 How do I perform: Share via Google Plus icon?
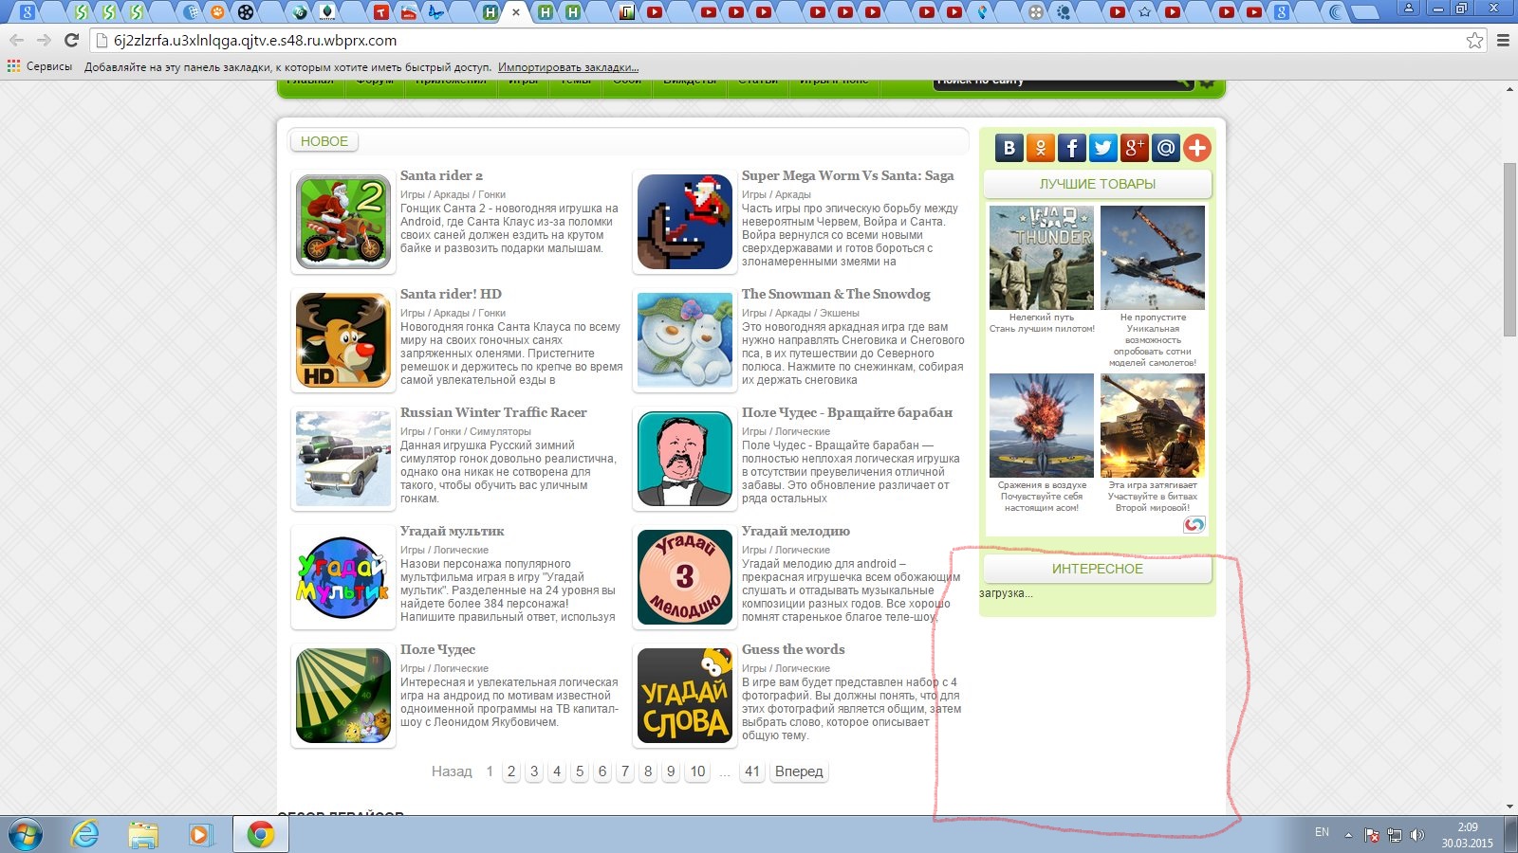pos(1135,148)
